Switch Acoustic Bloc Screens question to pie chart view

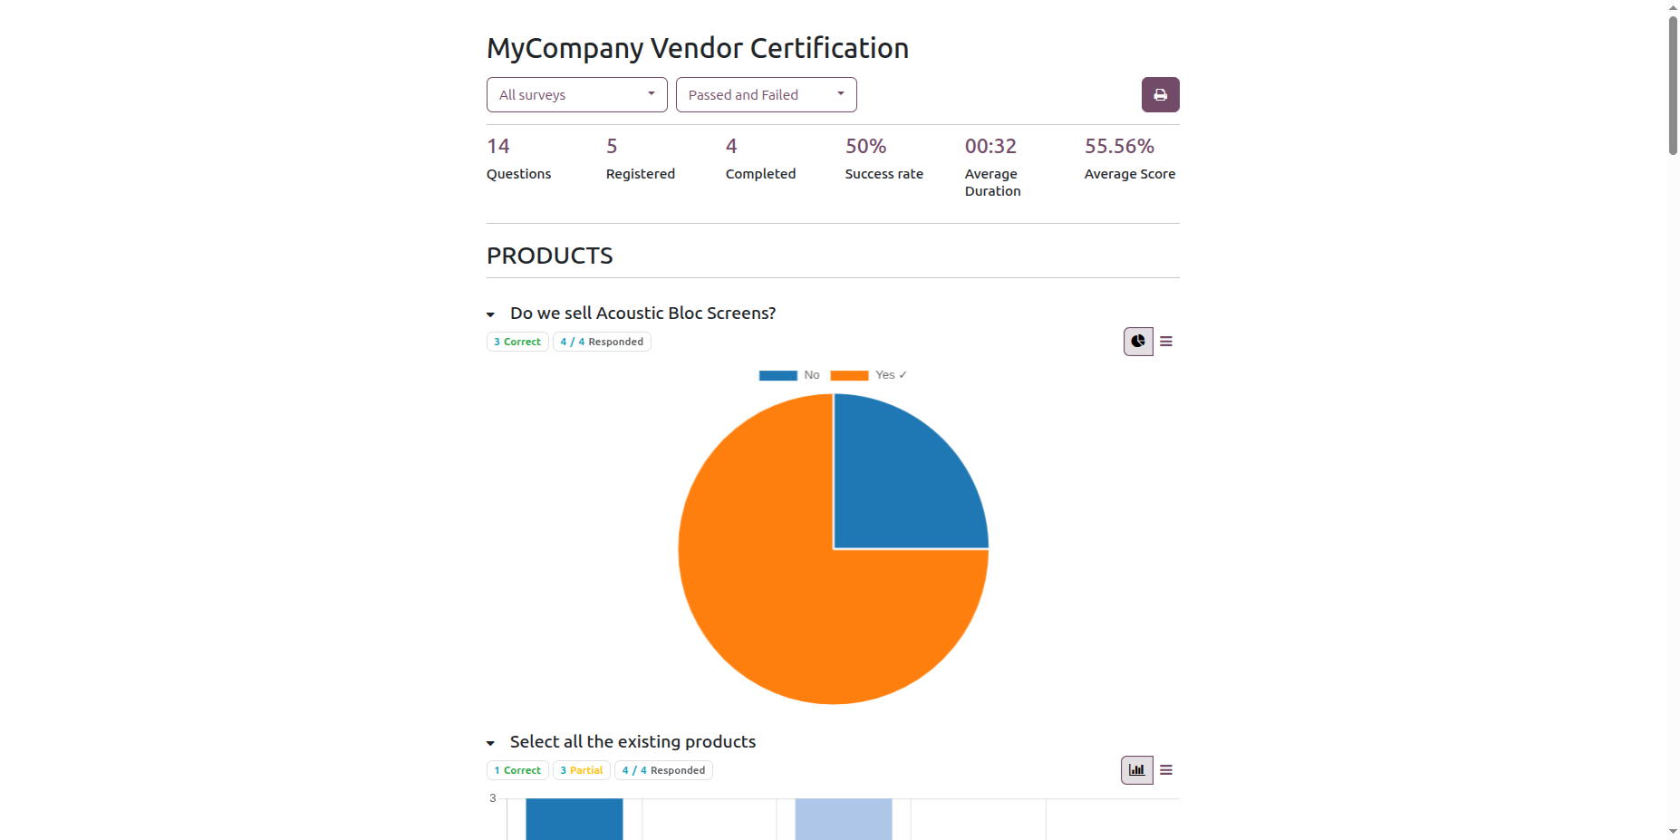pos(1138,342)
